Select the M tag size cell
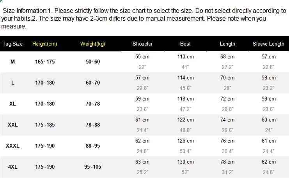The height and width of the screenshot is (178, 289). tap(12, 62)
